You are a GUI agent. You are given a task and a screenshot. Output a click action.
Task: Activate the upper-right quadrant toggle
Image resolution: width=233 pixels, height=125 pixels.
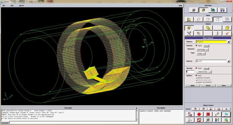tap(203, 109)
